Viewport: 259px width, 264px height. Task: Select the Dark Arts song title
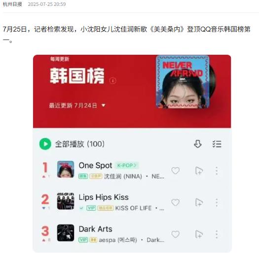[95, 229]
